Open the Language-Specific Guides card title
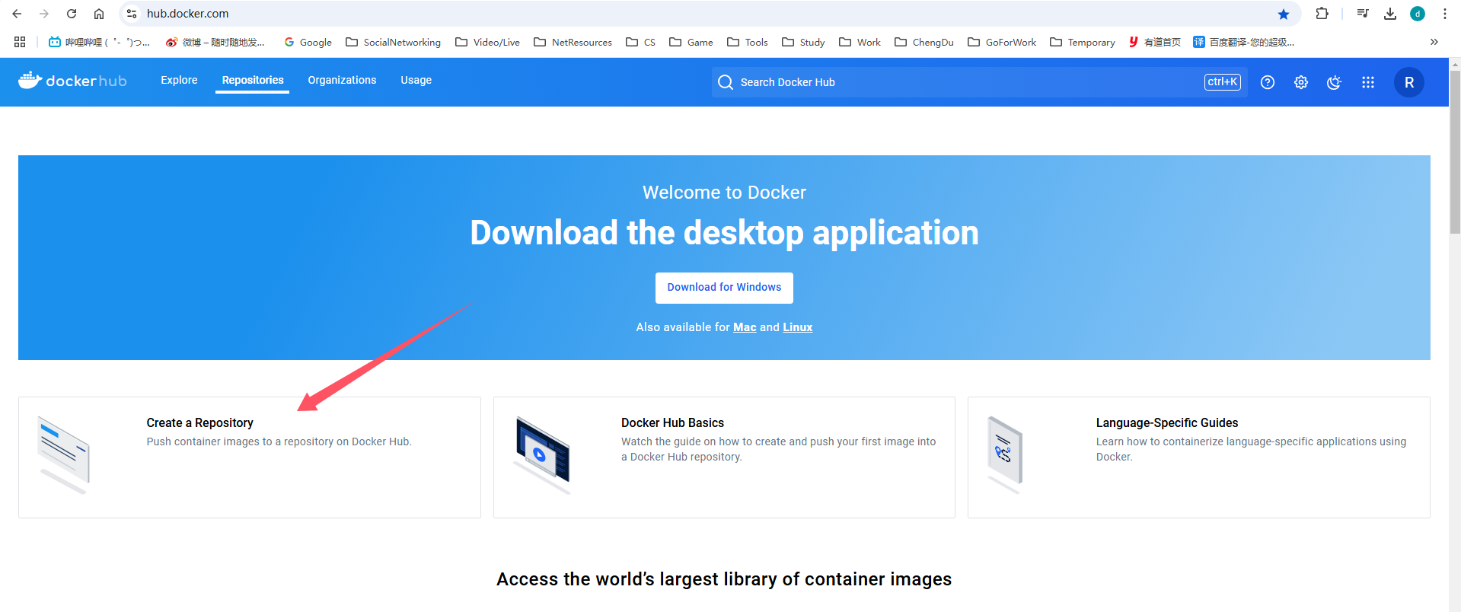Screen dimensions: 1461x612 tap(1167, 422)
